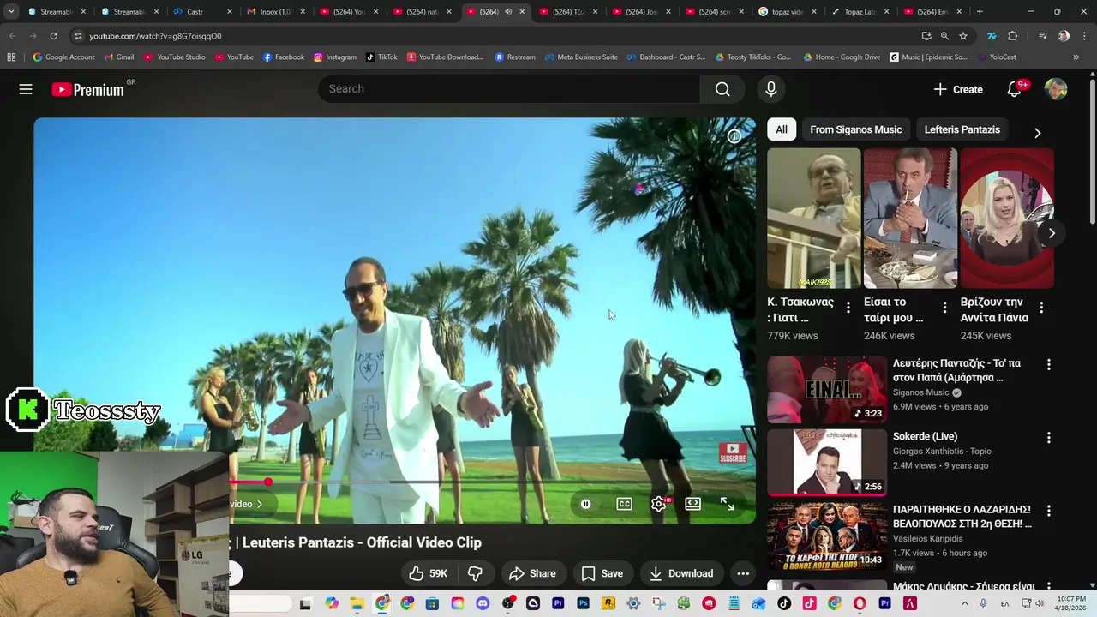Show the video info card icon
The image size is (1097, 617).
tap(734, 136)
